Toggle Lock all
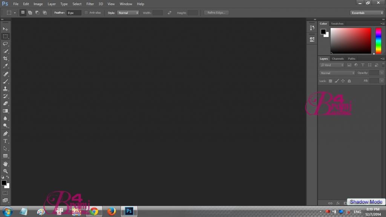The image size is (386, 217). 349,81
